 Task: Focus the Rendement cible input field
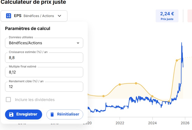pos(44,87)
